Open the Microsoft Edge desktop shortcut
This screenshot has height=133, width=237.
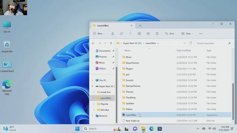tap(7, 87)
